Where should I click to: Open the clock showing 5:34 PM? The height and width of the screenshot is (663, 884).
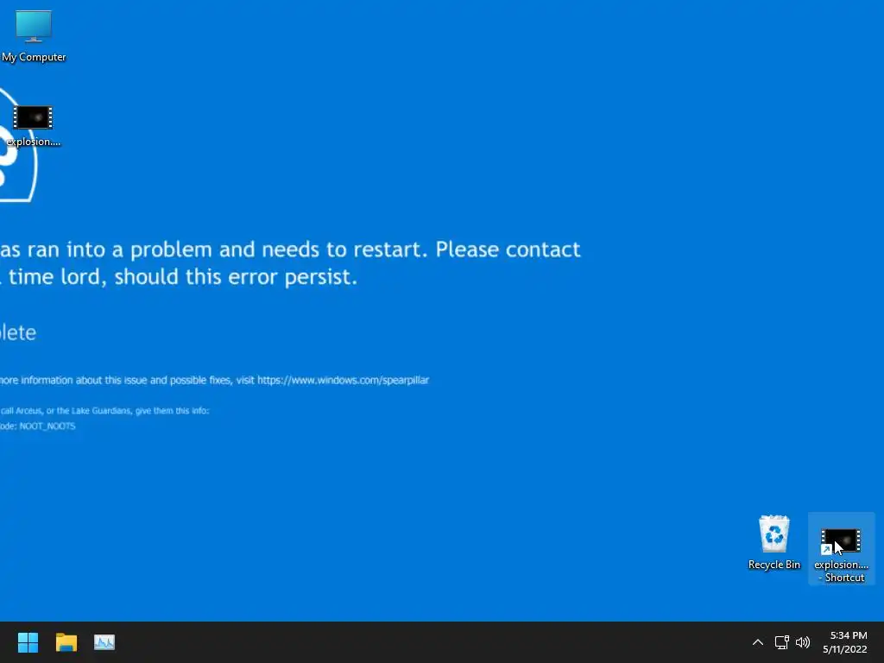pos(848,635)
